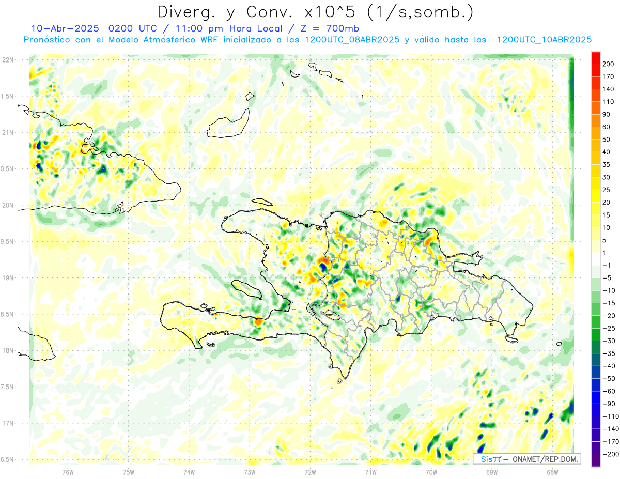Image resolution: width=620 pixels, height=479 pixels.
Task: Click the '1200UTC_08ABR2025' initialization time text
Action: click(x=352, y=40)
